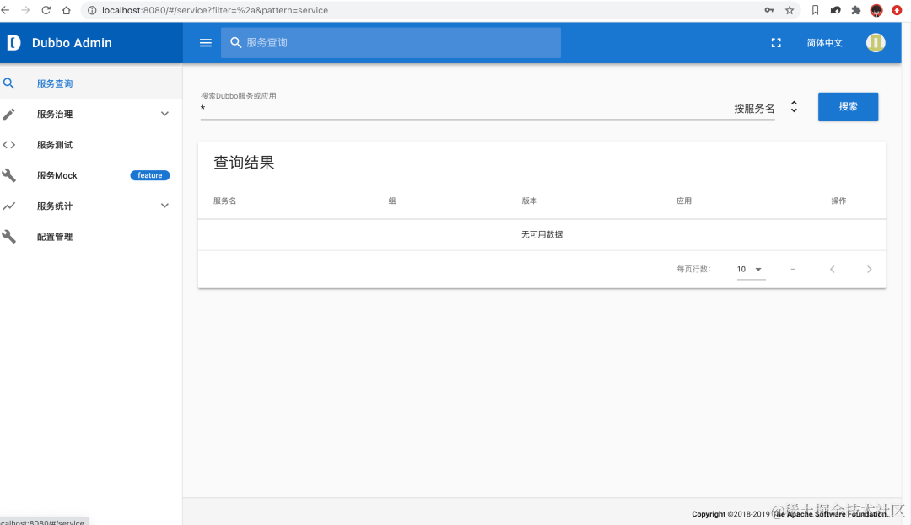
Task: Click the code brackets icon for 服务测试
Action: pyautogui.click(x=9, y=144)
